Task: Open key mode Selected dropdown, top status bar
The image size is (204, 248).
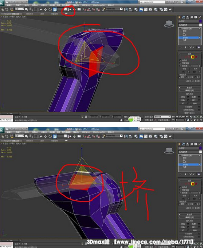Action: pos(162,117)
